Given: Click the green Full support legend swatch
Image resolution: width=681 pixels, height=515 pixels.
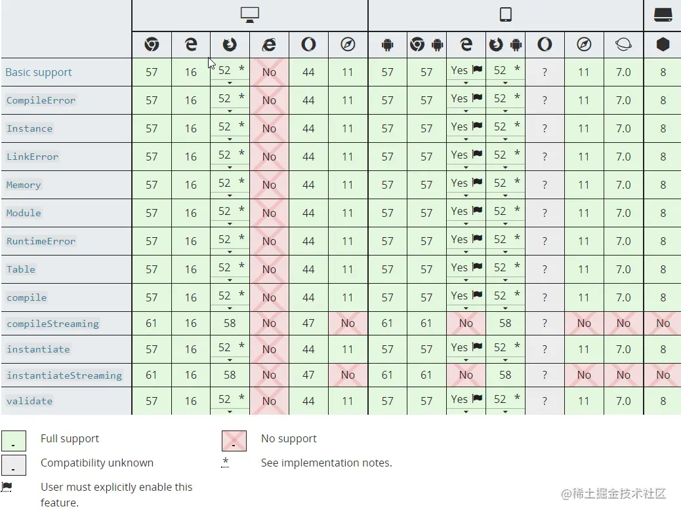Looking at the screenshot, I should (14, 441).
